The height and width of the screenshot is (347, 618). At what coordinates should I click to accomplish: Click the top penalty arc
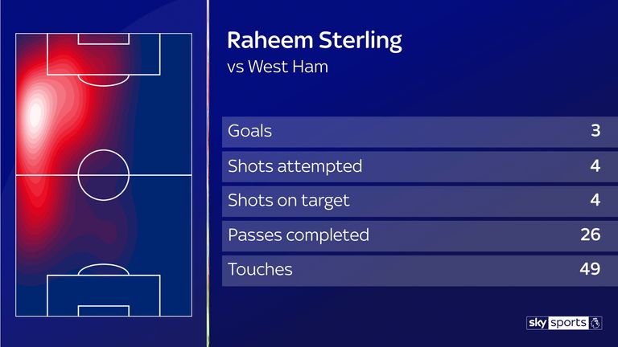tap(103, 80)
